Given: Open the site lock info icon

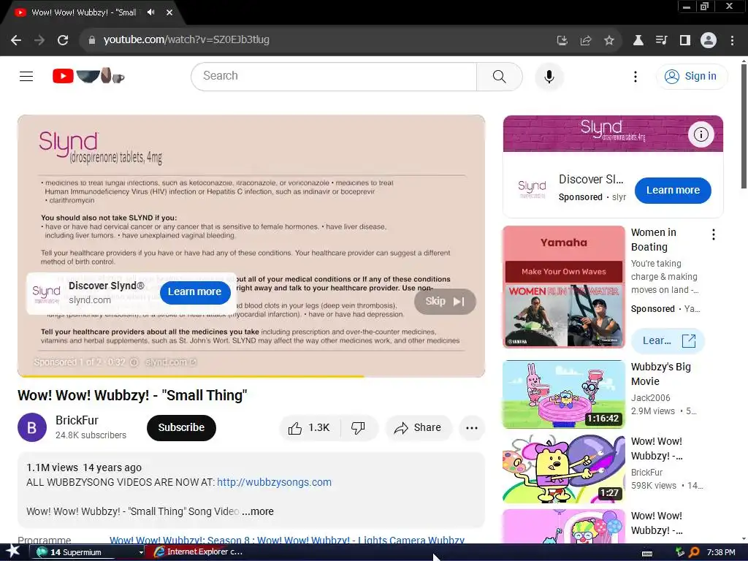Looking at the screenshot, I should point(92,40).
